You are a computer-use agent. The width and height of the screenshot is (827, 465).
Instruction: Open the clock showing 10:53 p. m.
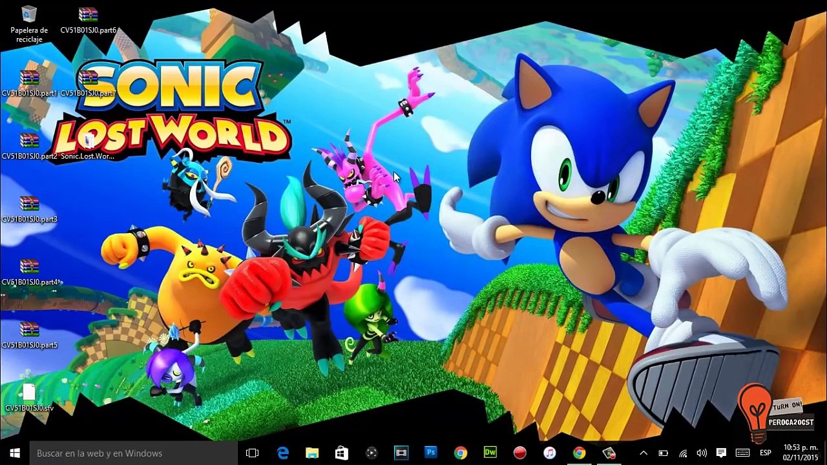[x=801, y=453]
